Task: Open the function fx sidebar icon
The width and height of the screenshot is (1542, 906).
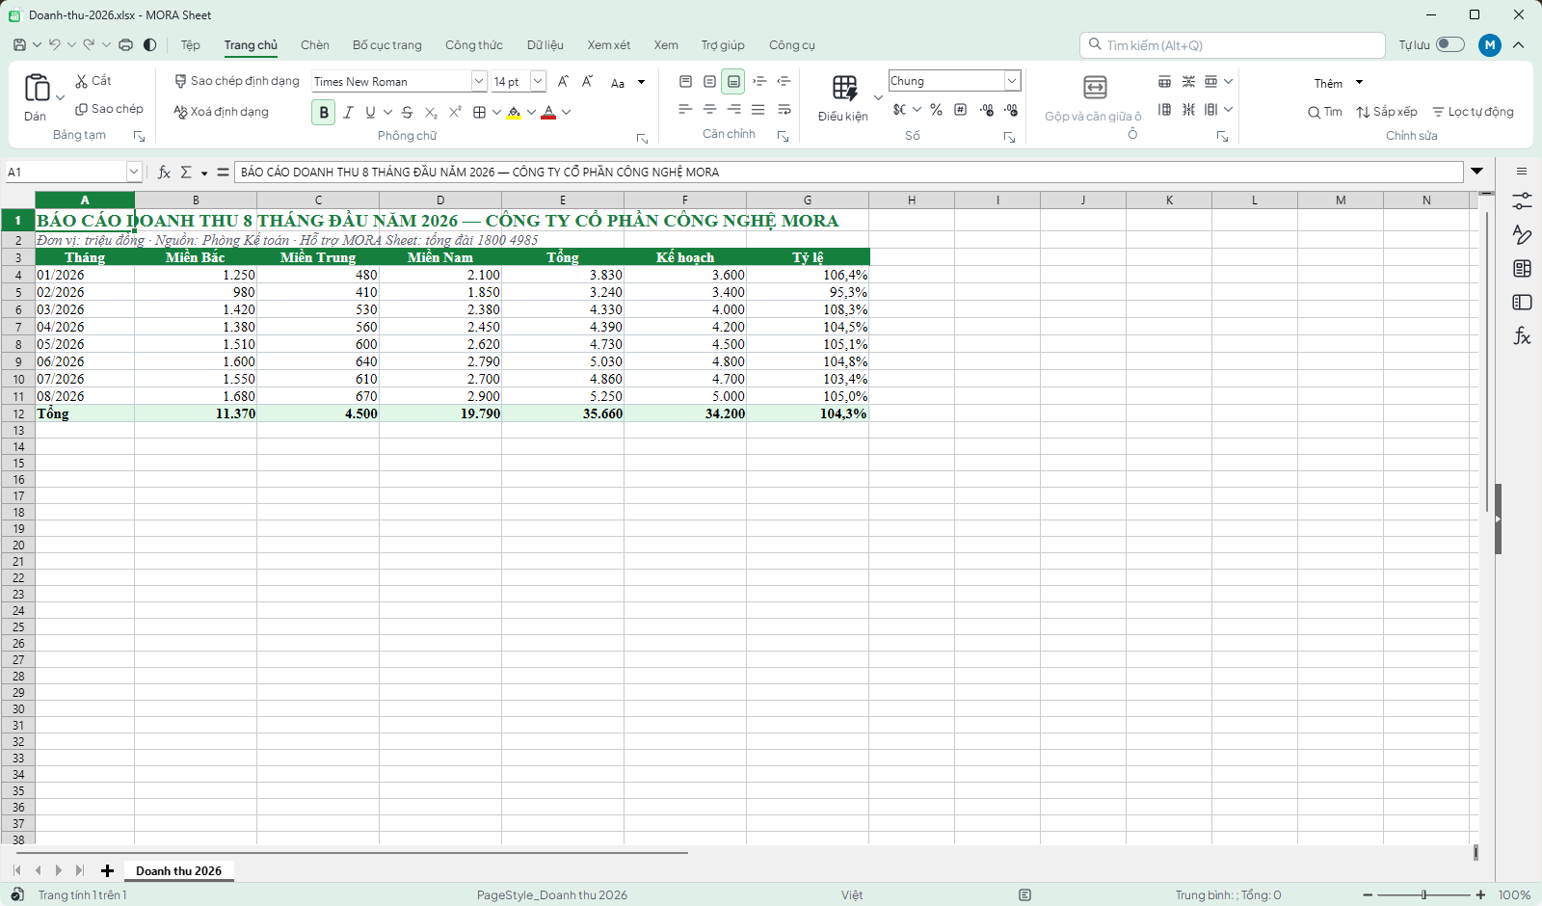Action: click(x=1522, y=336)
